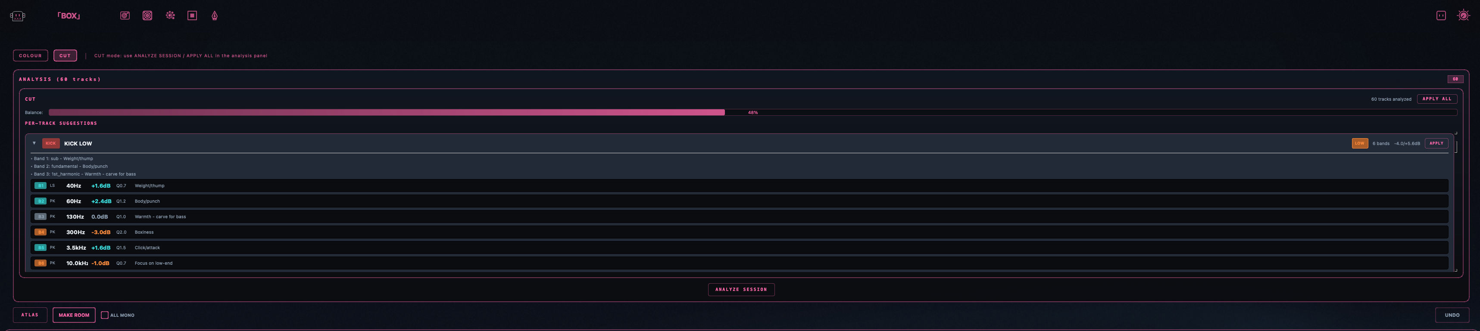Click Band 2: fundamental - Body/punch note
Screen dimensions: 1480x331
(69, 166)
